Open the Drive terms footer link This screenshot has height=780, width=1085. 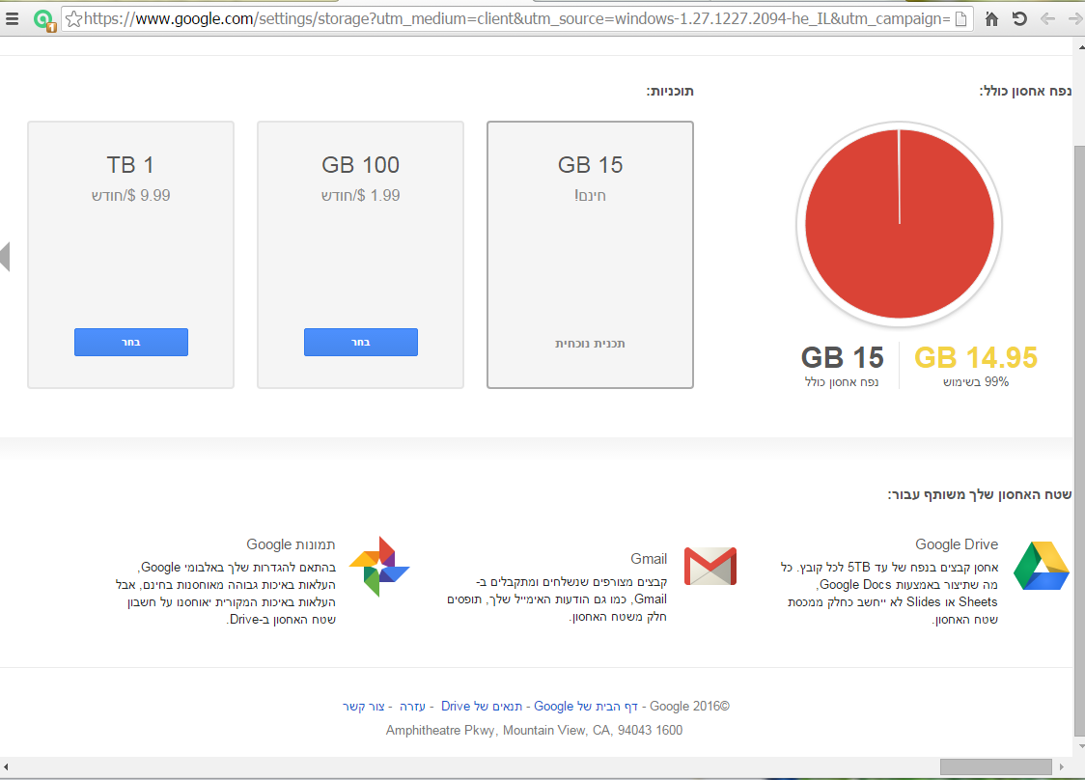(x=482, y=706)
